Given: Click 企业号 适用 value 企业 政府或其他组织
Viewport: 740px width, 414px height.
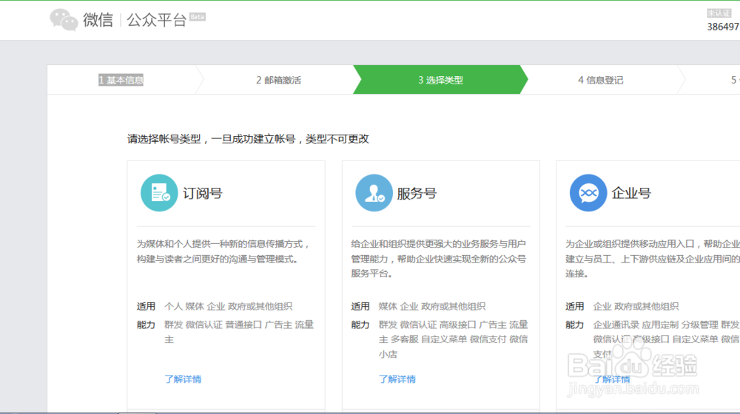Looking at the screenshot, I should tap(636, 307).
